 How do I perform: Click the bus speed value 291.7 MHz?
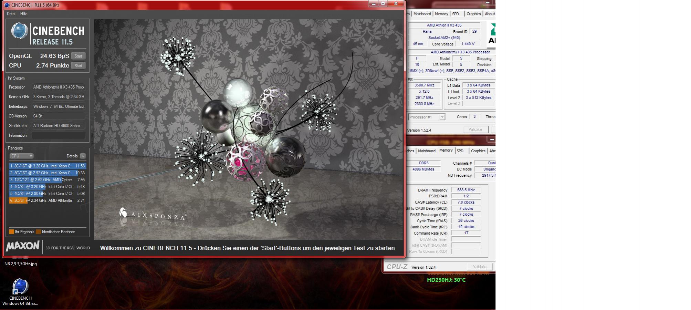[x=424, y=97]
